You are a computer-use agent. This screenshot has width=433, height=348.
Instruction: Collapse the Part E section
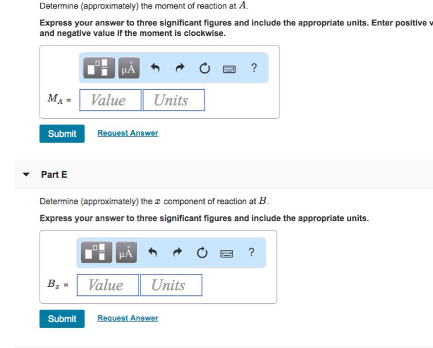tap(26, 174)
